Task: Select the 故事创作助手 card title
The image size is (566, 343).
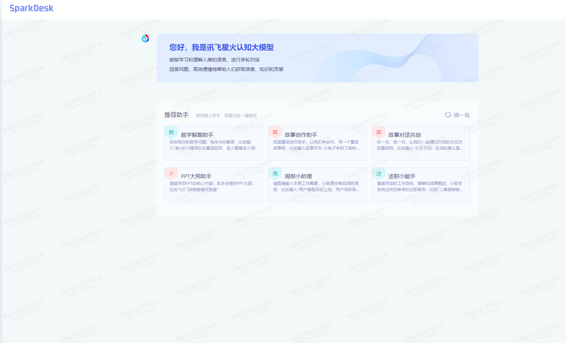Action: point(301,135)
